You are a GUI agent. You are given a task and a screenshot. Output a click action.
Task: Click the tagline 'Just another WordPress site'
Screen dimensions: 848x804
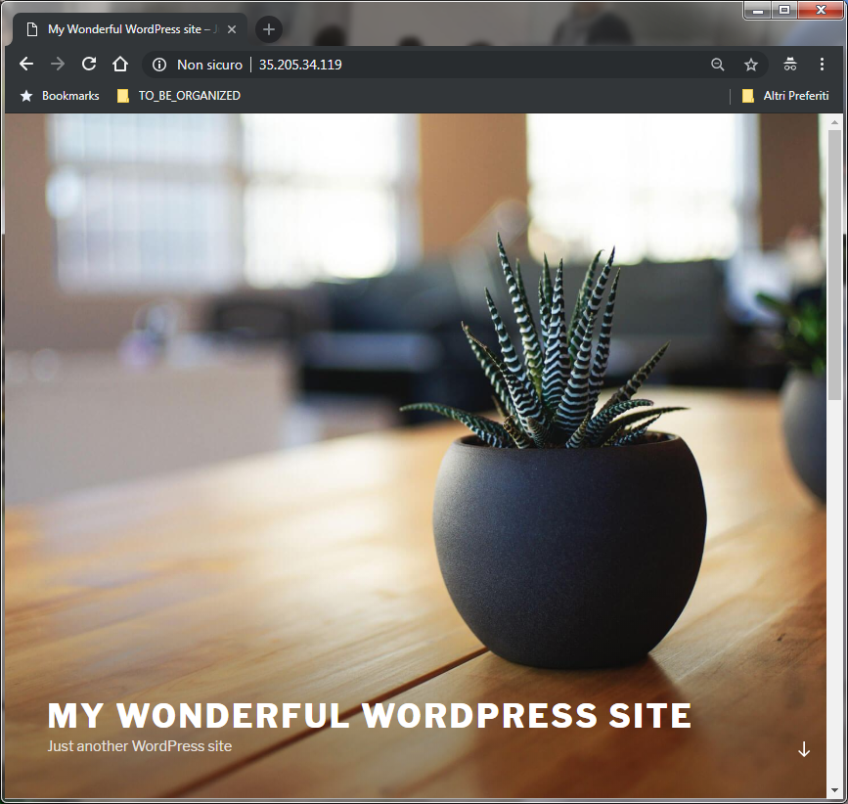coord(140,746)
